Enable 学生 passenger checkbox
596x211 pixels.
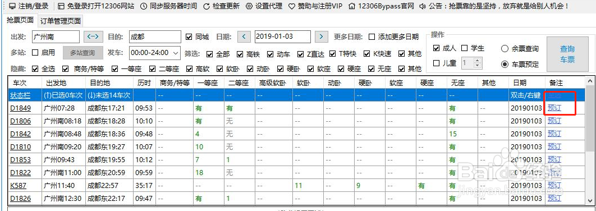click(464, 48)
